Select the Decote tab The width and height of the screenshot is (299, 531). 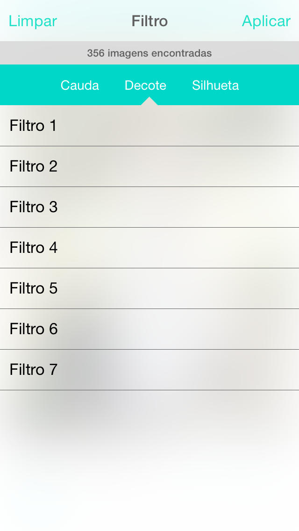(145, 86)
